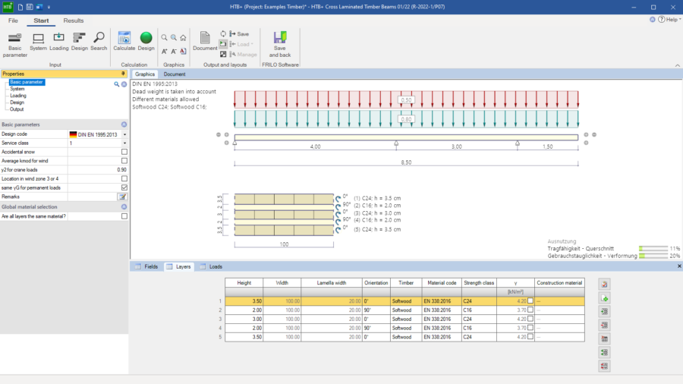
Task: Expand the Service class dropdown
Action: (x=124, y=143)
